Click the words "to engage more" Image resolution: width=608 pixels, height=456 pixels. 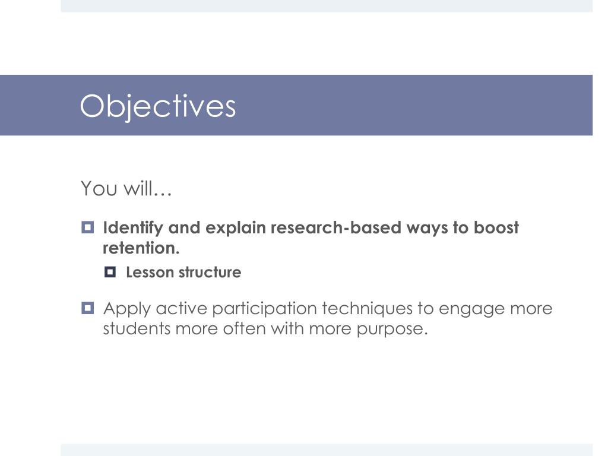484,309
